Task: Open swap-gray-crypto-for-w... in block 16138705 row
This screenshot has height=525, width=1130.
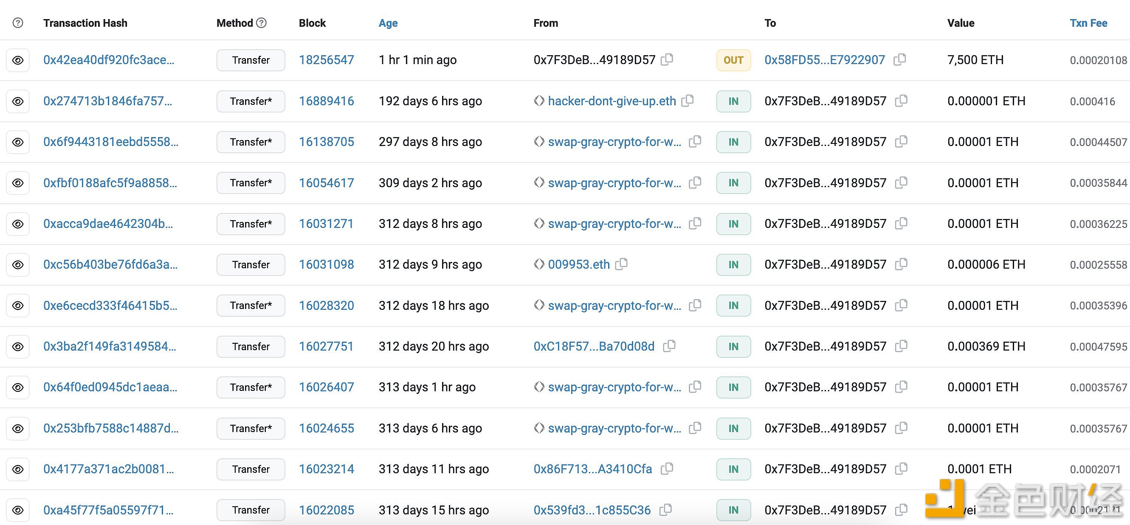Action: pyautogui.click(x=614, y=142)
